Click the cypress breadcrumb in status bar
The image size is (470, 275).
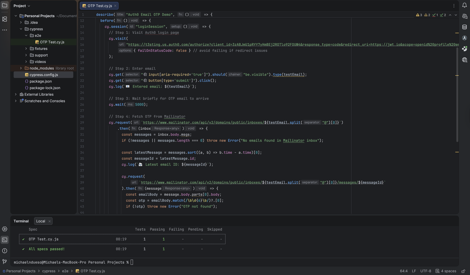click(x=48, y=271)
